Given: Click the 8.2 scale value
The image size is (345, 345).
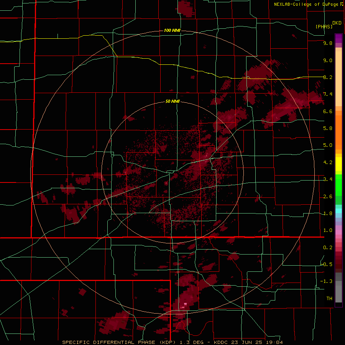Looking at the screenshot, I should coord(328,77).
